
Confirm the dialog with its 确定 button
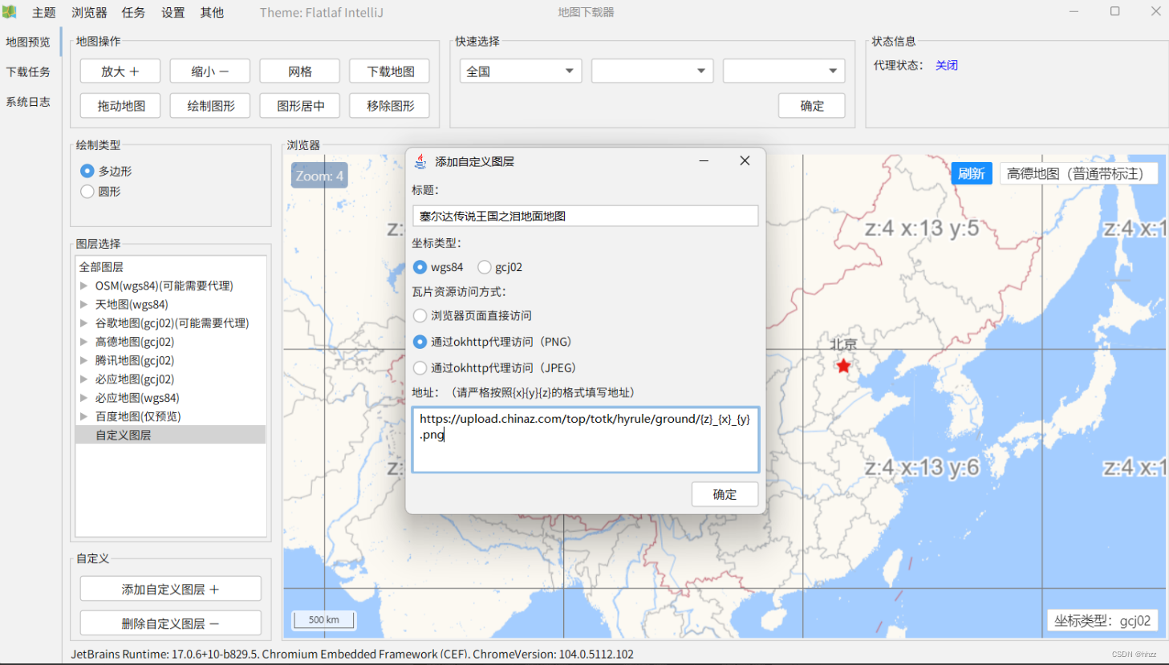725,494
